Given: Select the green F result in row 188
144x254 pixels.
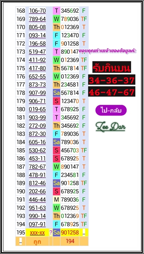Looking at the screenshot, I should 84,175.
